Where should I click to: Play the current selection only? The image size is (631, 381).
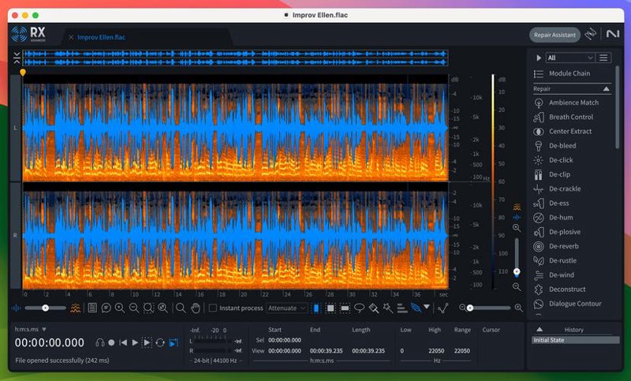coord(147,343)
